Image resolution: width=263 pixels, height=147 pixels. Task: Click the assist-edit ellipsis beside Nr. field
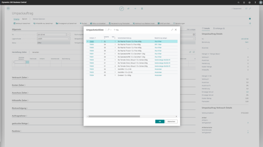[x=69, y=34]
